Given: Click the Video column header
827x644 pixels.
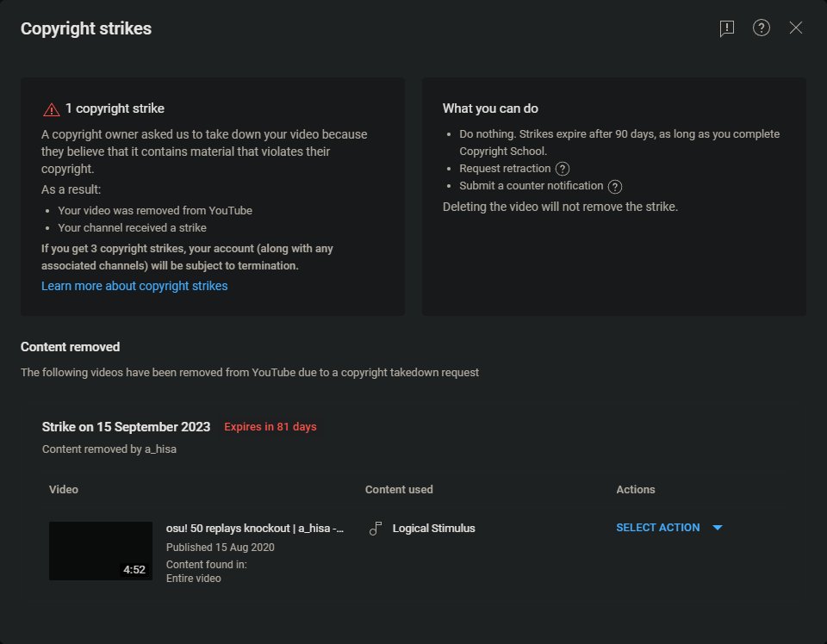Looking at the screenshot, I should [x=63, y=490].
